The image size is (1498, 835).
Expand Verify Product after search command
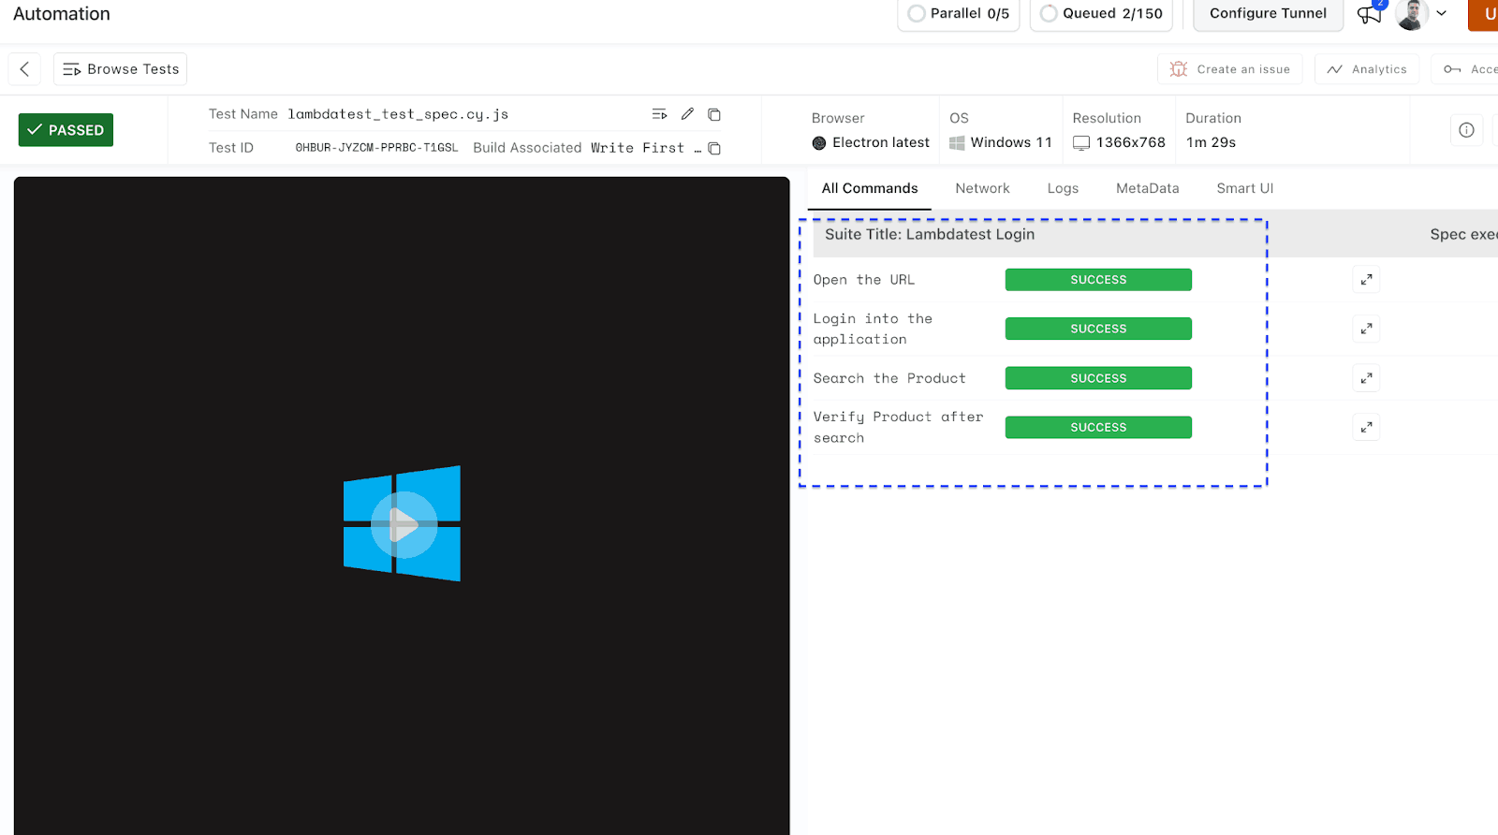click(1366, 427)
